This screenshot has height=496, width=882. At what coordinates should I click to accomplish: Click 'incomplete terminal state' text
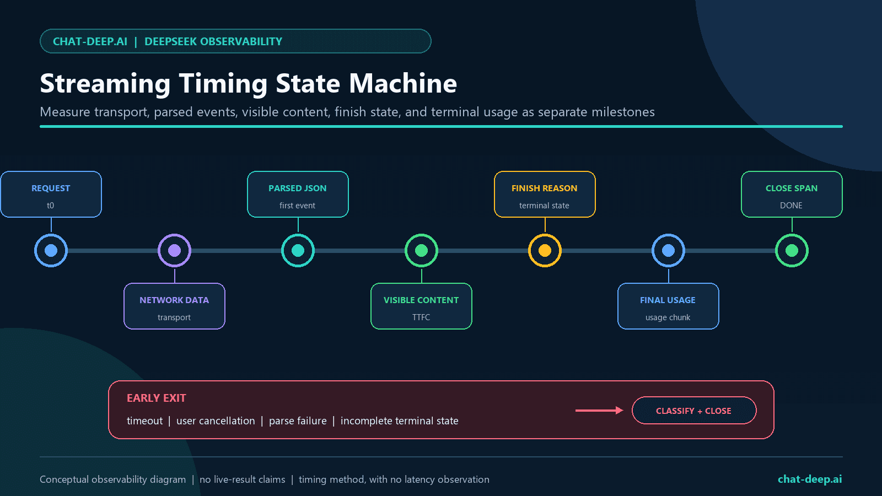click(400, 420)
